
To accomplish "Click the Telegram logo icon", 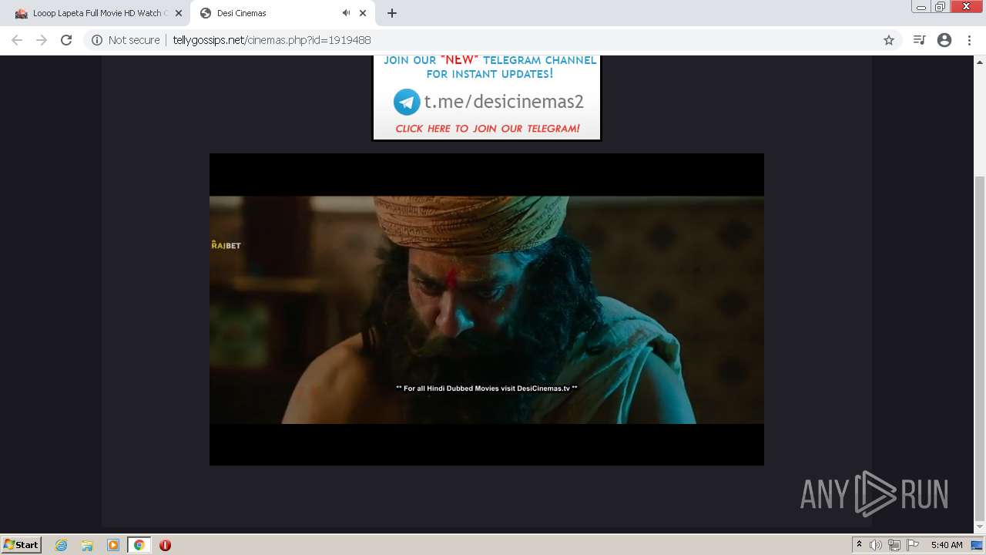I will click(x=407, y=102).
